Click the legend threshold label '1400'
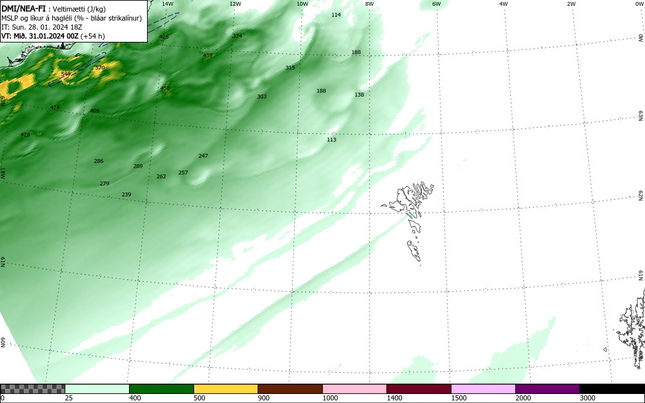The image size is (645, 403). point(394,398)
